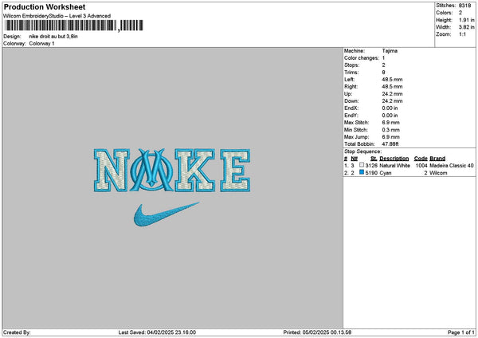Click the 'Colorway 1' value
This screenshot has width=478, height=338.
pyautogui.click(x=41, y=44)
